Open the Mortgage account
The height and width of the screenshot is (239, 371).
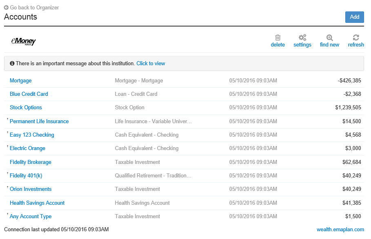(20, 81)
